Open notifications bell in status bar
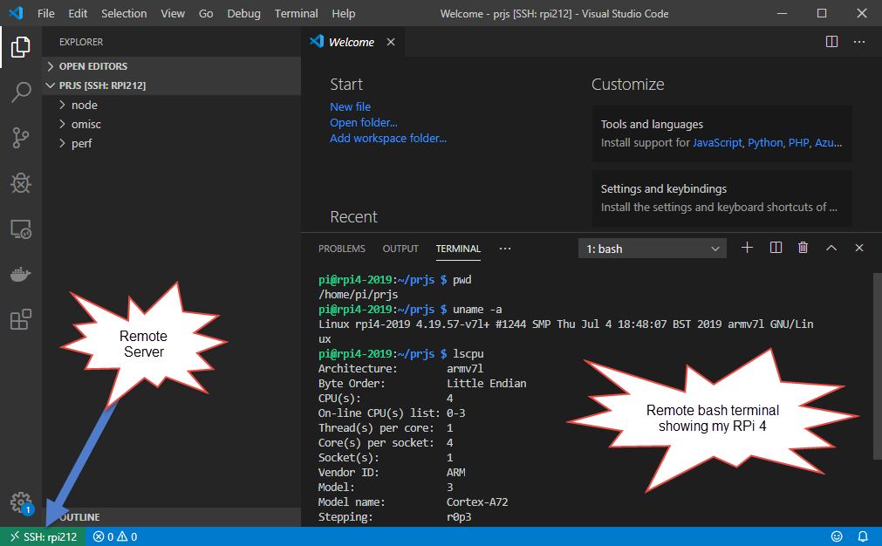Image resolution: width=882 pixels, height=546 pixels. (862, 536)
